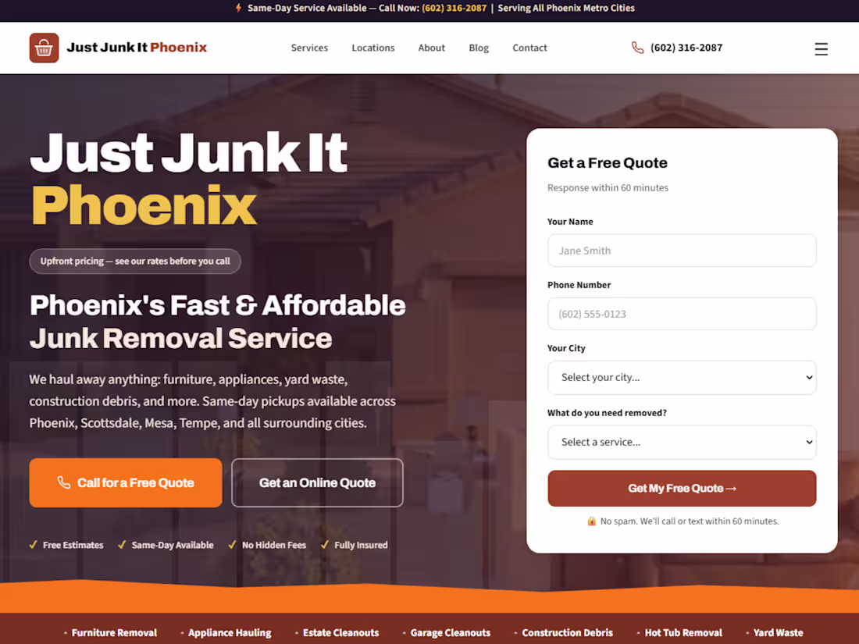The image size is (859, 644).
Task: Go to the Locations menu item
Action: point(373,48)
